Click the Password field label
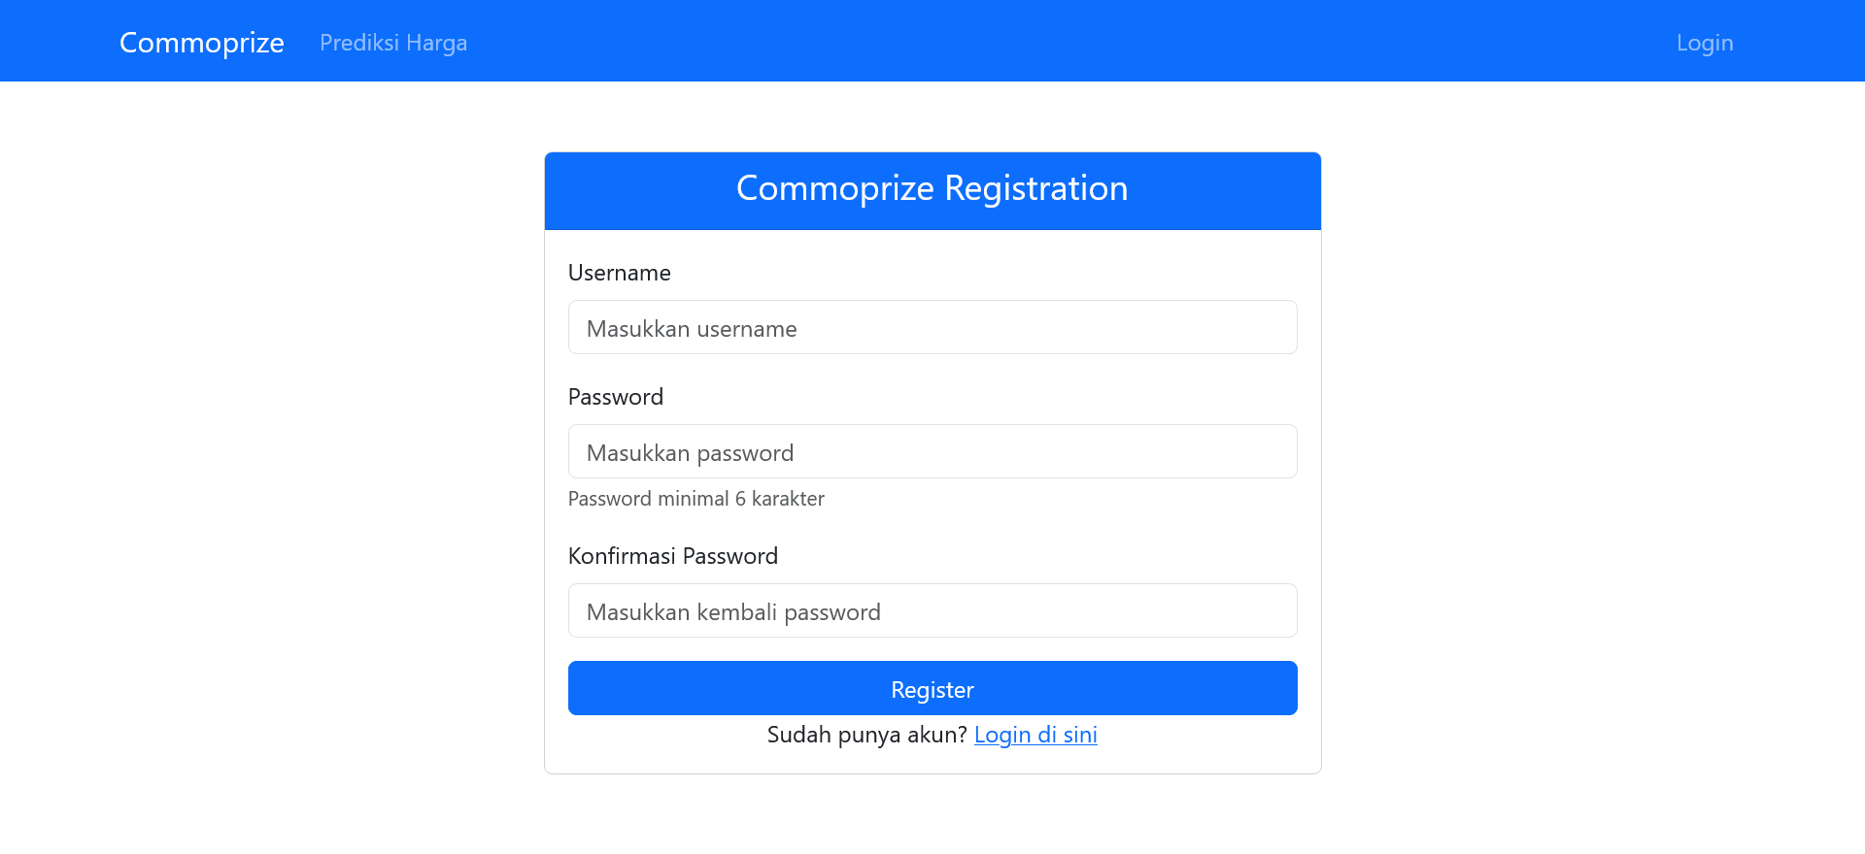This screenshot has height=854, width=1865. pyautogui.click(x=615, y=397)
